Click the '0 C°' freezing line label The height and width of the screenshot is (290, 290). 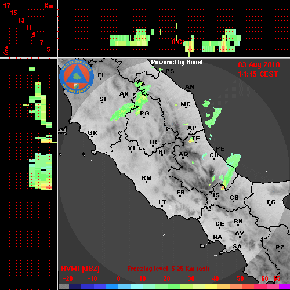(x=177, y=42)
